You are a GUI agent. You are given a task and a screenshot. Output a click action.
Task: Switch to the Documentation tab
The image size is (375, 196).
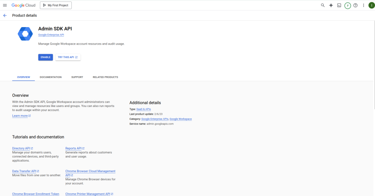(51, 77)
